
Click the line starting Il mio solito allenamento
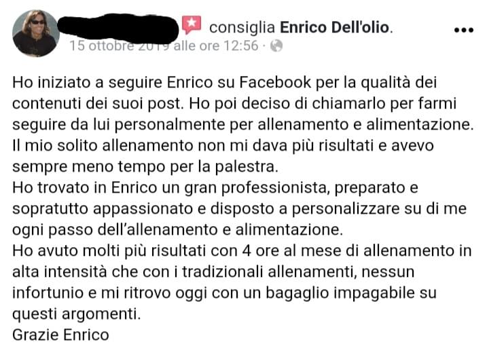223,146
